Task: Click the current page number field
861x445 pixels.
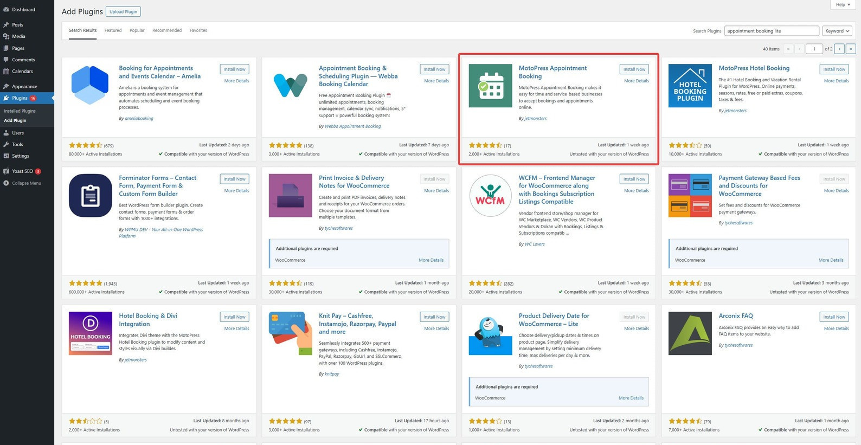Action: [x=814, y=49]
